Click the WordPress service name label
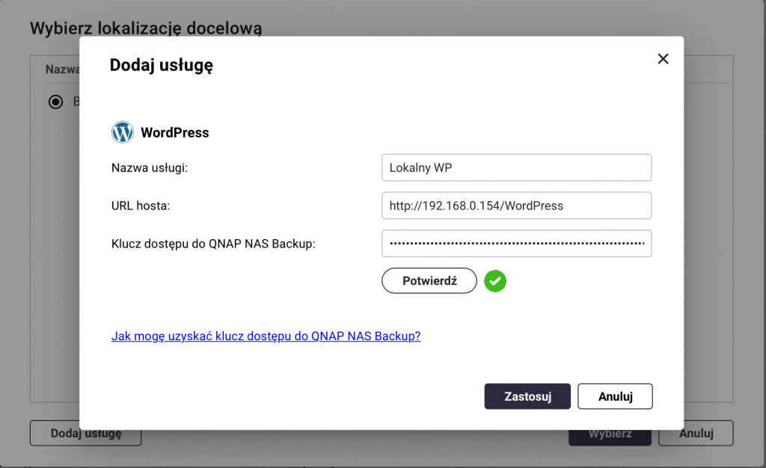Image resolution: width=766 pixels, height=468 pixels. 175,133
